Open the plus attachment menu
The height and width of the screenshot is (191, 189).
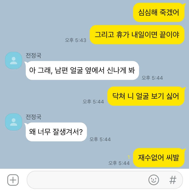(x=13, y=180)
